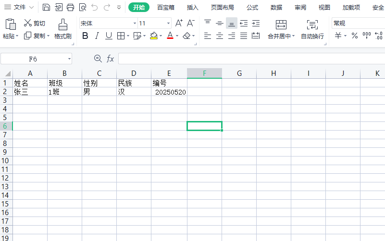Image resolution: width=385 pixels, height=241 pixels.
Task: Increase font size with A+ icon
Action: pos(179,23)
